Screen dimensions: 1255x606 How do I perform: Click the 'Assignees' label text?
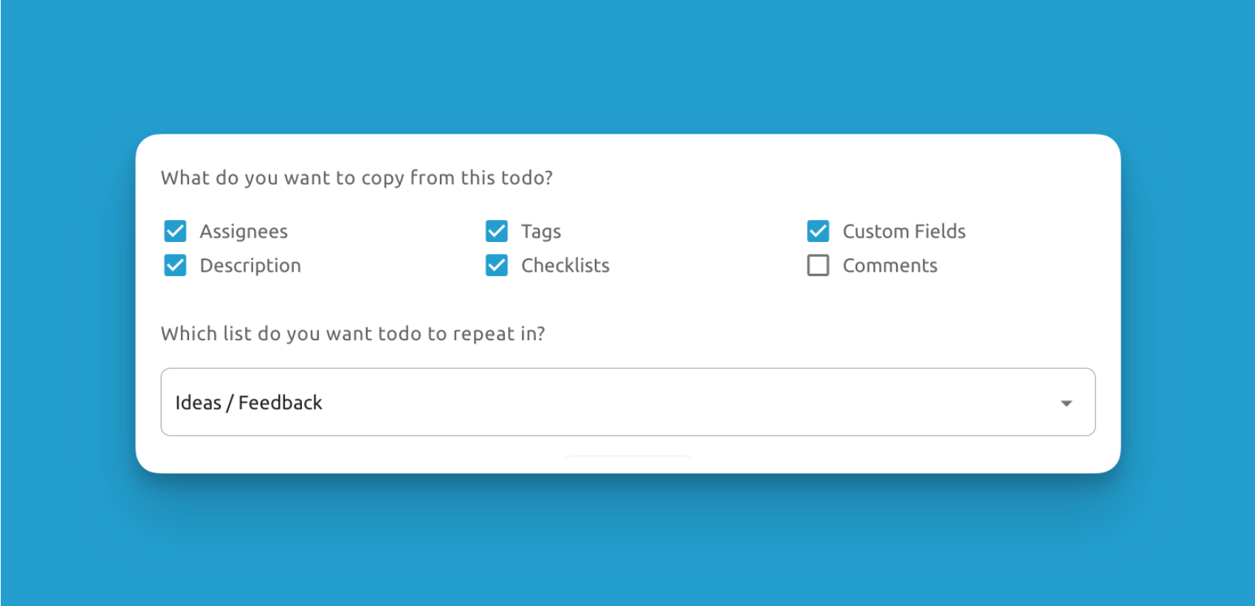pos(244,232)
